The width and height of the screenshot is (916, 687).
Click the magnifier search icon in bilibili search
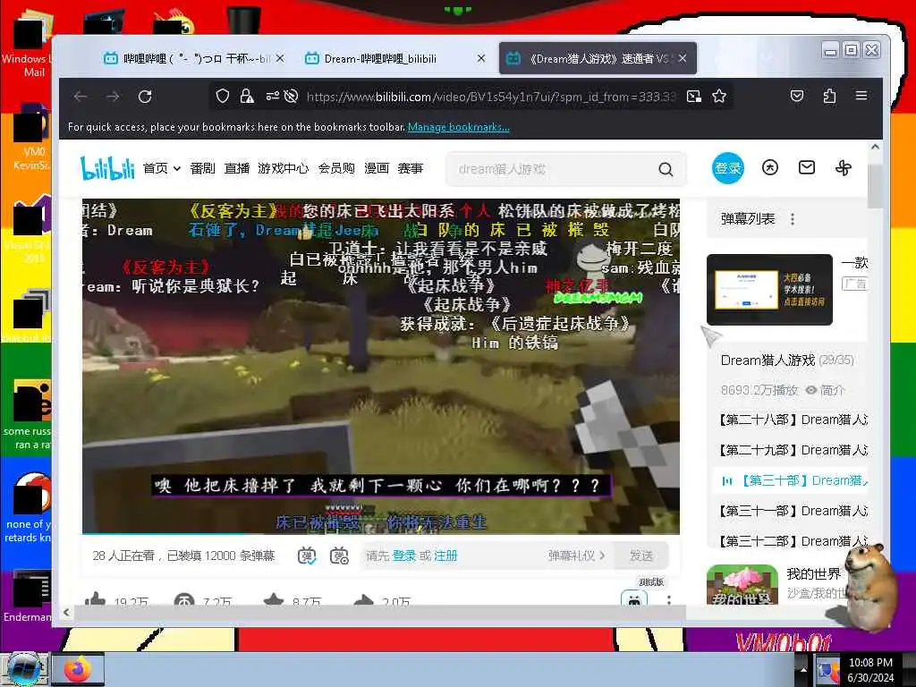666,169
